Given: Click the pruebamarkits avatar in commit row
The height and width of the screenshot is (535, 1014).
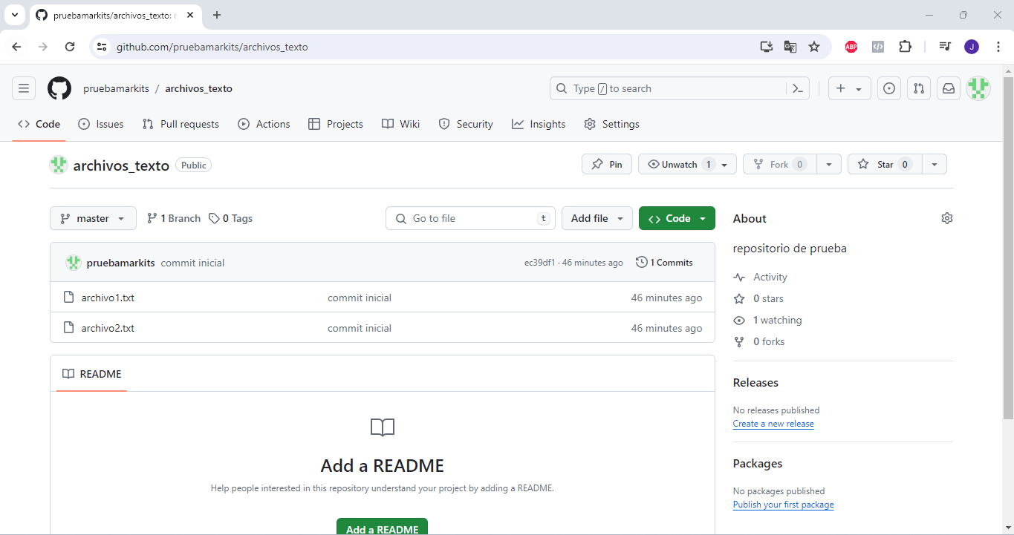Looking at the screenshot, I should click(x=73, y=263).
